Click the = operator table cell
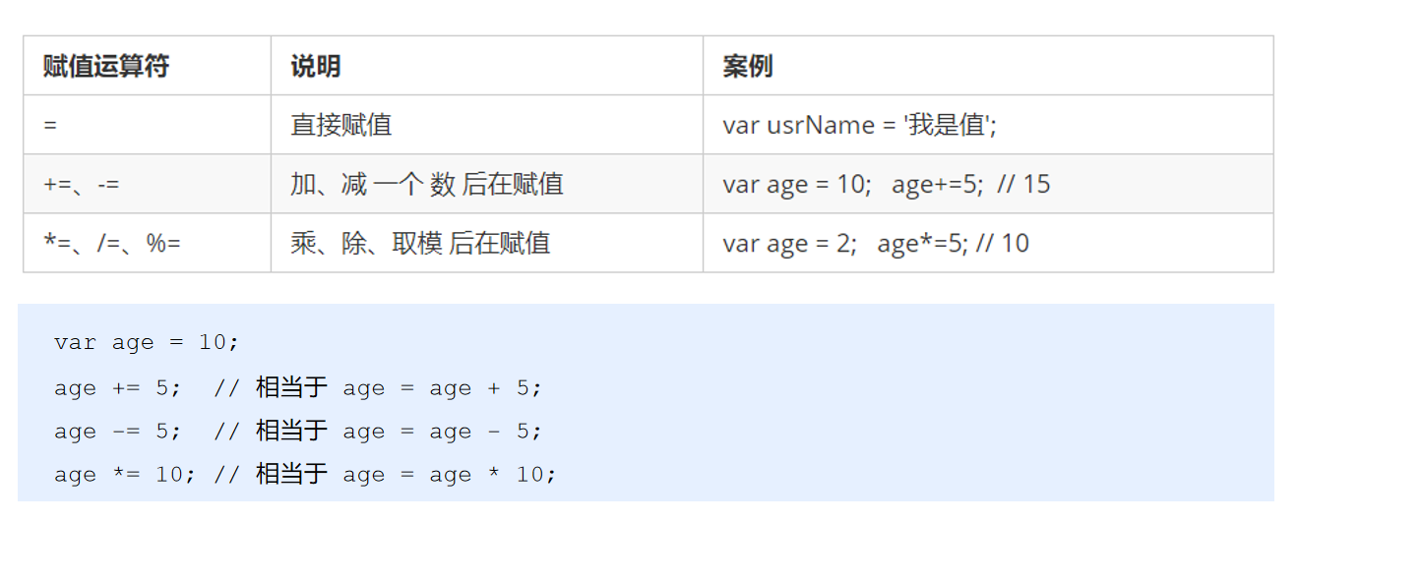The width and height of the screenshot is (1421, 579). pyautogui.click(x=51, y=126)
